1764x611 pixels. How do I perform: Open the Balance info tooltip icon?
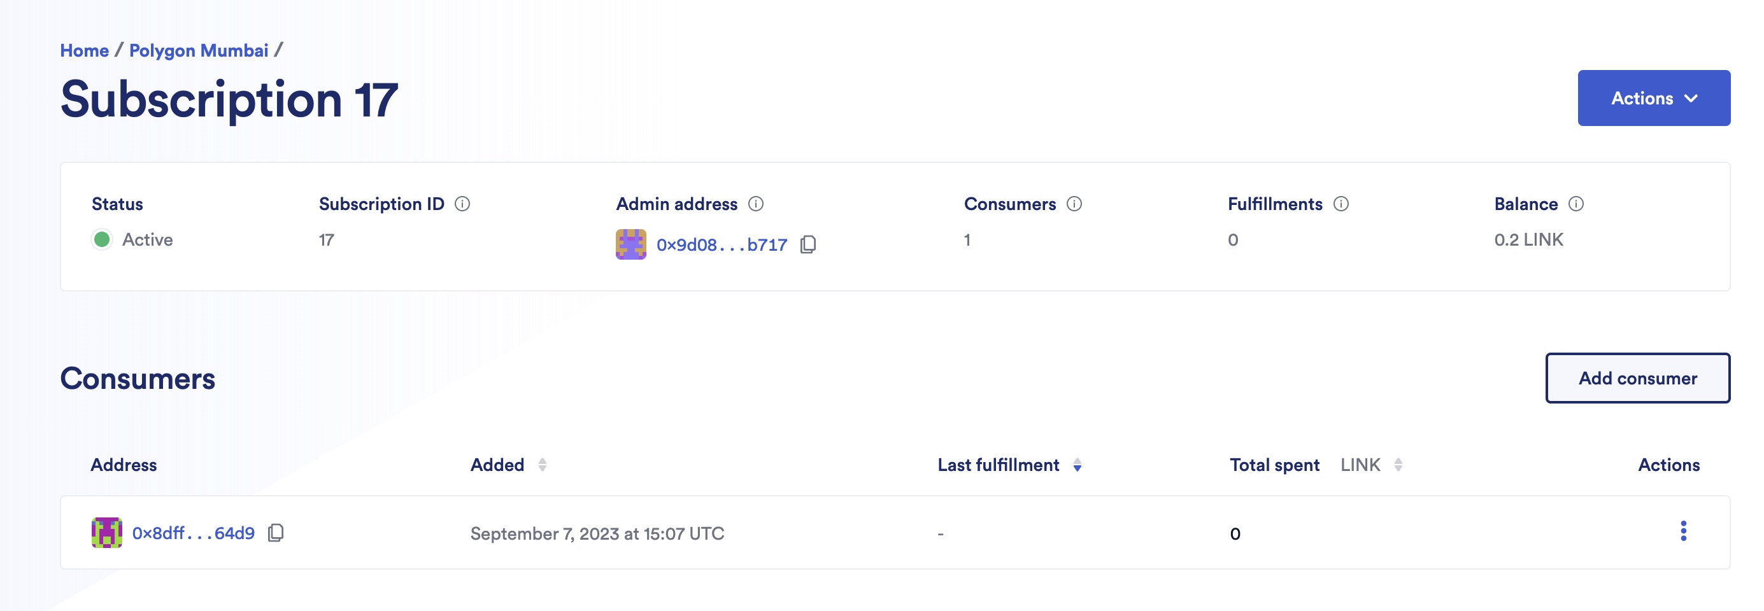click(1578, 203)
